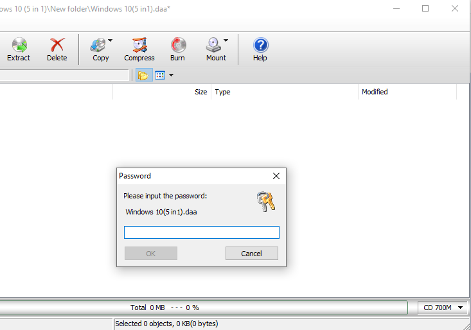Close the Password dialog
The height and width of the screenshot is (330, 471).
click(x=276, y=176)
